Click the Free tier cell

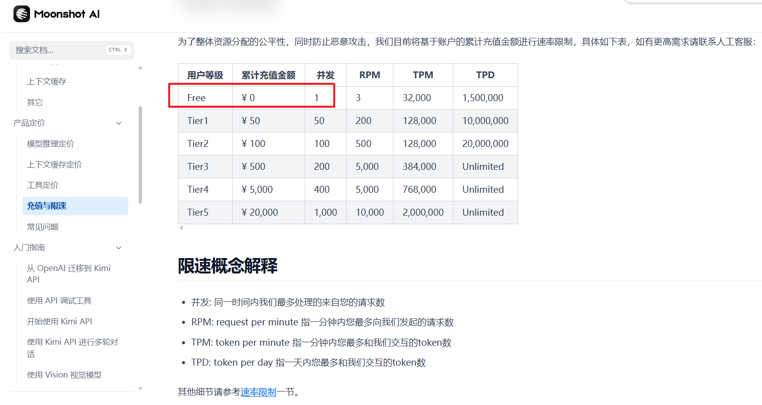(x=205, y=98)
